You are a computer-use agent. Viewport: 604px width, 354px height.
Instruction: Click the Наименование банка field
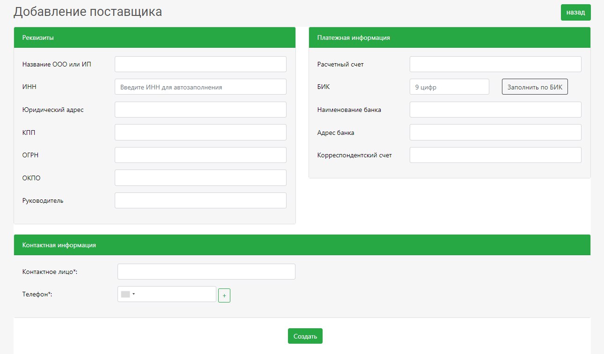(x=495, y=110)
